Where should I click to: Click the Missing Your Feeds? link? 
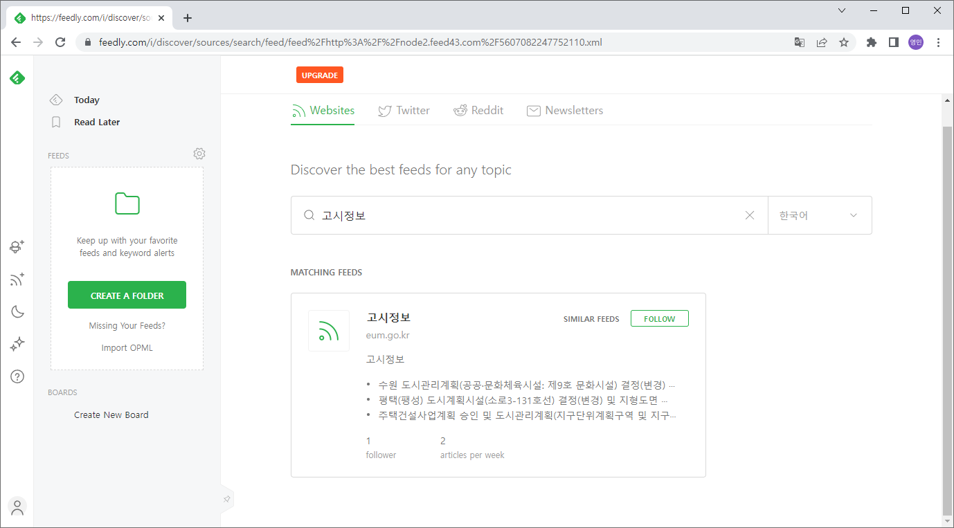point(127,326)
